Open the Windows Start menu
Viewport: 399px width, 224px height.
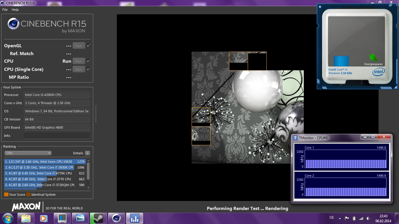tap(8, 218)
